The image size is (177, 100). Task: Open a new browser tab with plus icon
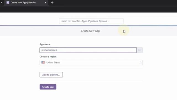click(x=52, y=2)
